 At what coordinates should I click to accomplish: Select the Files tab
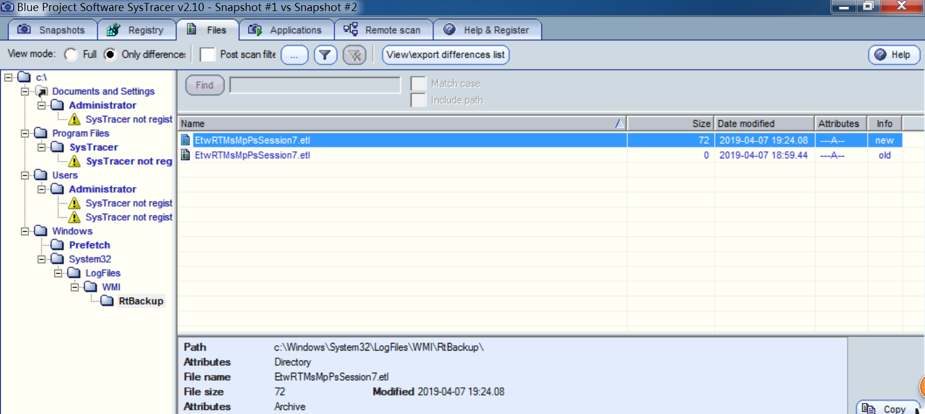207,30
